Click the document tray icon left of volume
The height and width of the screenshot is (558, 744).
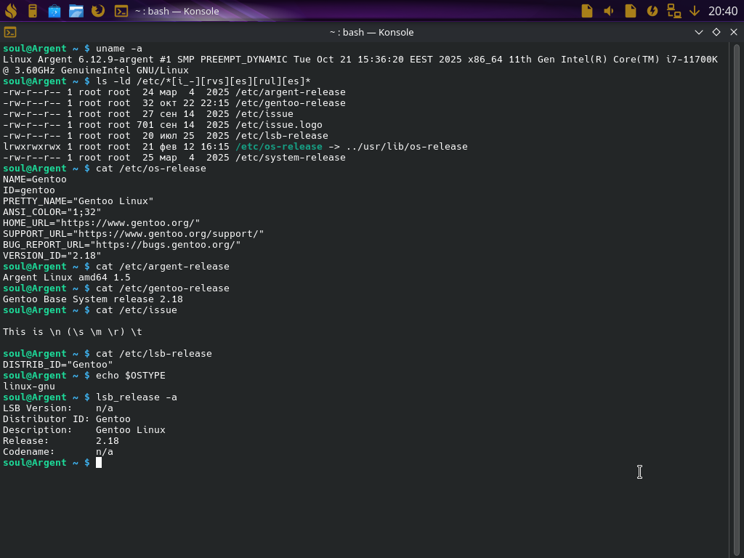pyautogui.click(x=587, y=11)
